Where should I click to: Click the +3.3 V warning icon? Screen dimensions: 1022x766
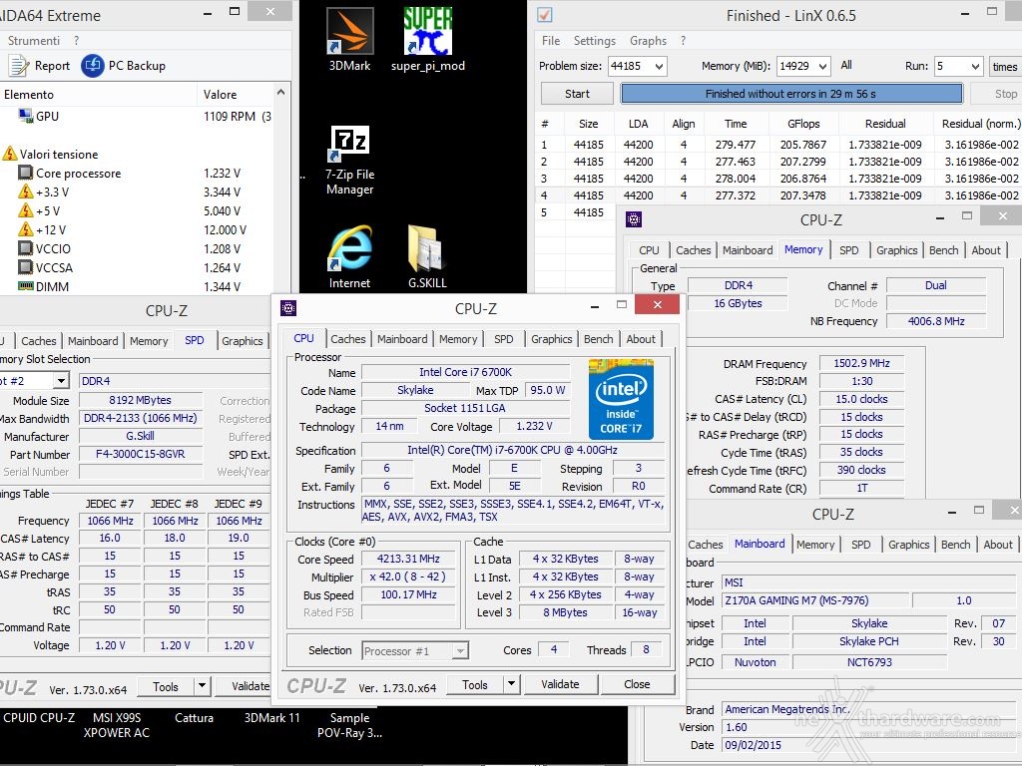pos(25,191)
